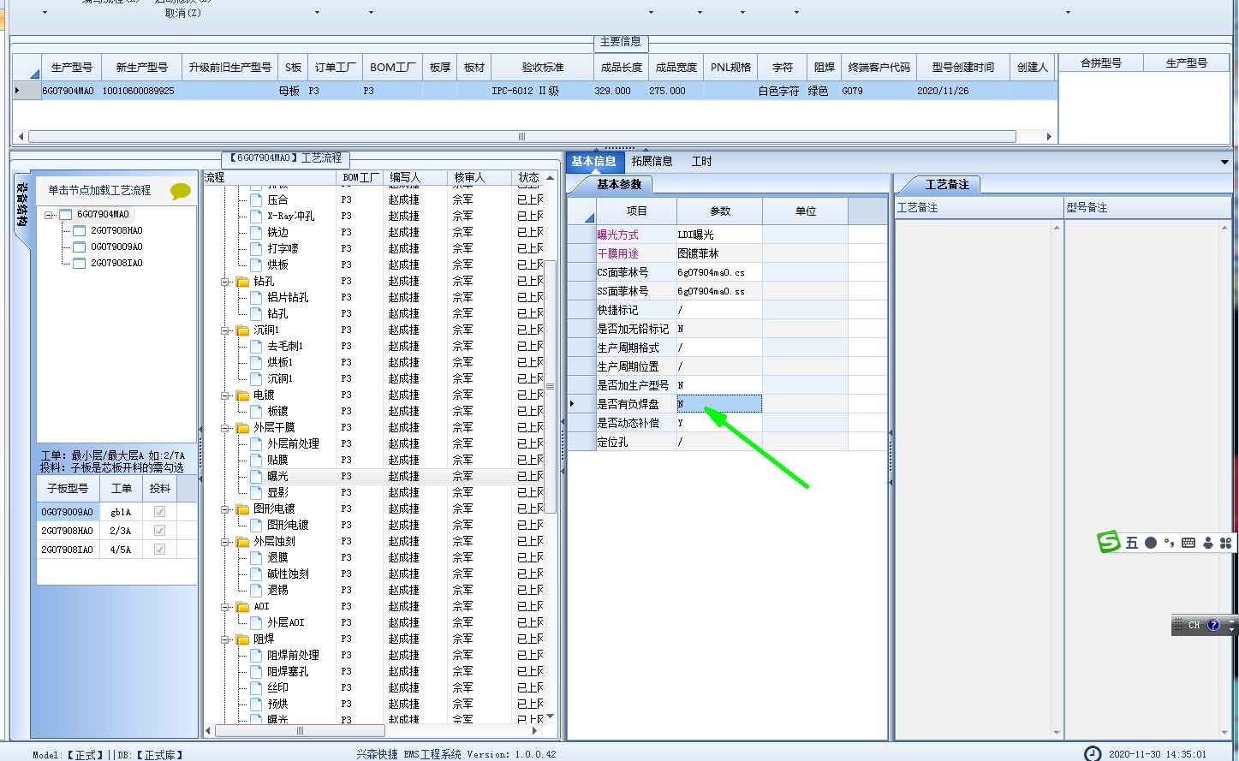Collapse the 沉铜1 process group
The height and width of the screenshot is (761, 1239).
(x=225, y=330)
